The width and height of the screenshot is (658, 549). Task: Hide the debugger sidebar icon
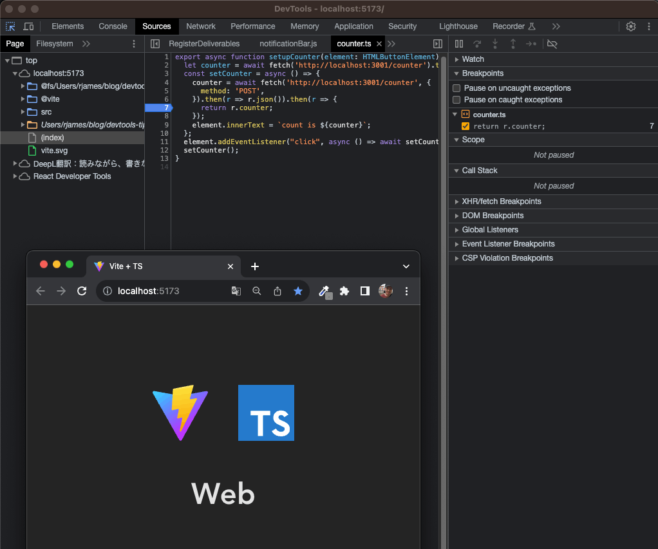coord(438,44)
